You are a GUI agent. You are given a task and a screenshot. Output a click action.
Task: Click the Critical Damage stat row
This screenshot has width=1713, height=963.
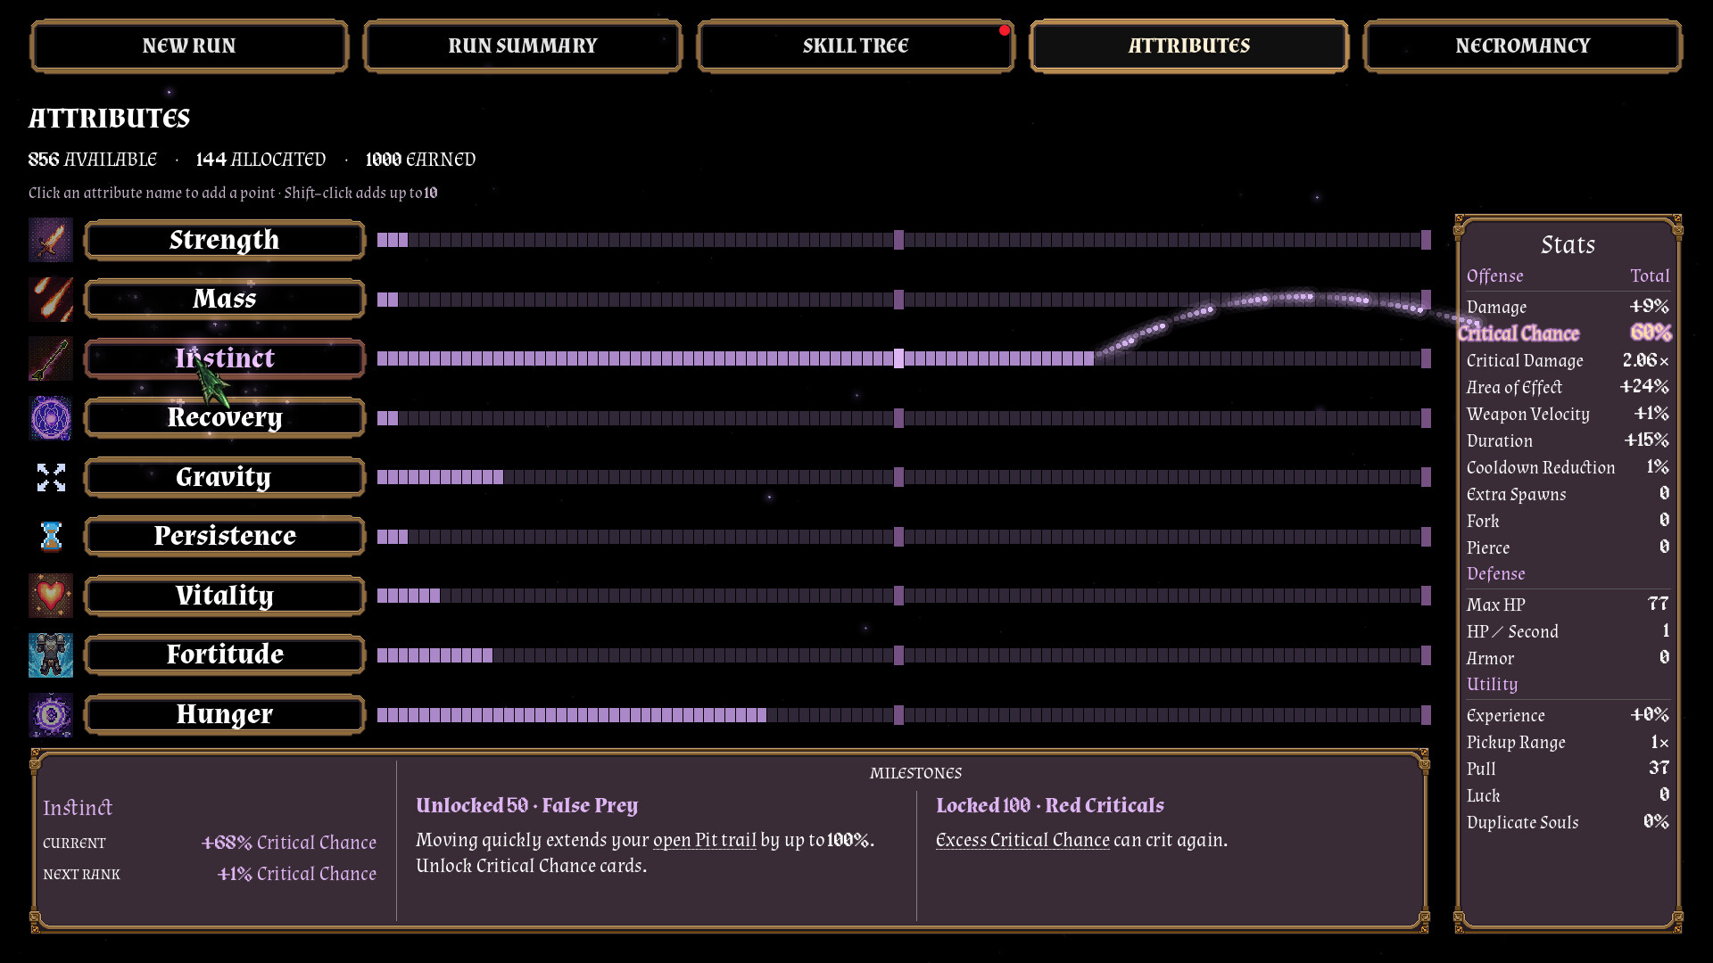click(1568, 360)
